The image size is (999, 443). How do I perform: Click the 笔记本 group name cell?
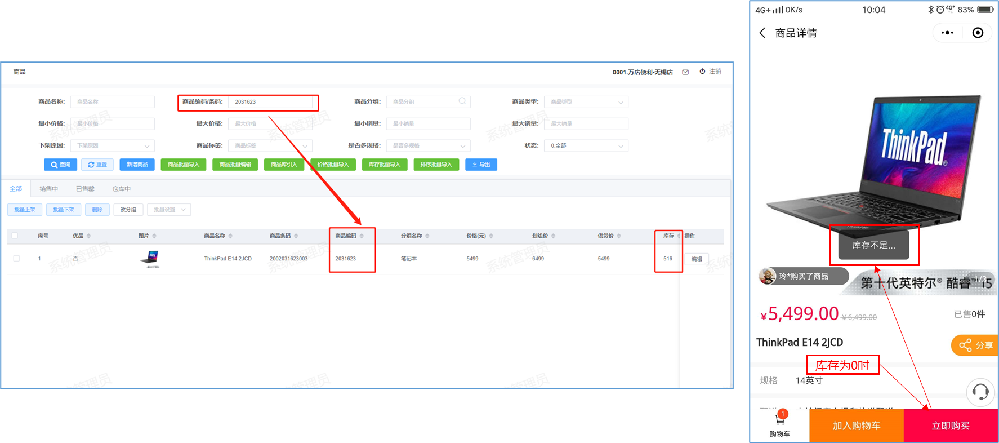409,259
